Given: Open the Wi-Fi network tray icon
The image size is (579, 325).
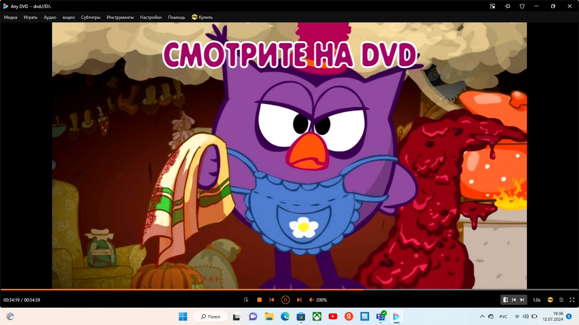Looking at the screenshot, I should pyautogui.click(x=517, y=316).
